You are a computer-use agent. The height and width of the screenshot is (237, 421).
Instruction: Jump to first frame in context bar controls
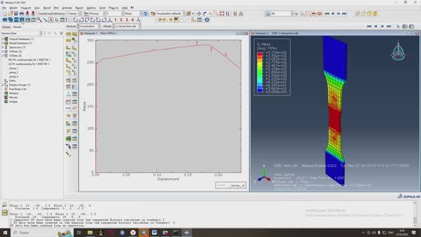coord(369,26)
